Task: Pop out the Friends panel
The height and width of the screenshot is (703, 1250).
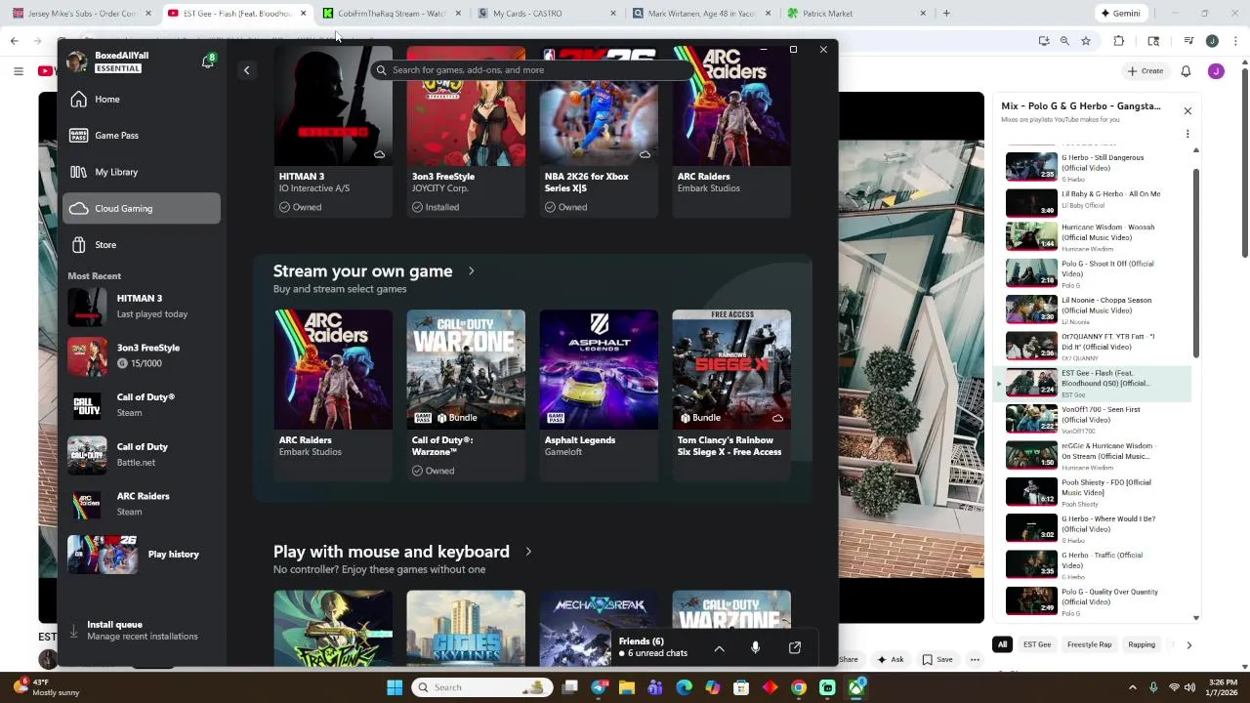Action: point(795,647)
